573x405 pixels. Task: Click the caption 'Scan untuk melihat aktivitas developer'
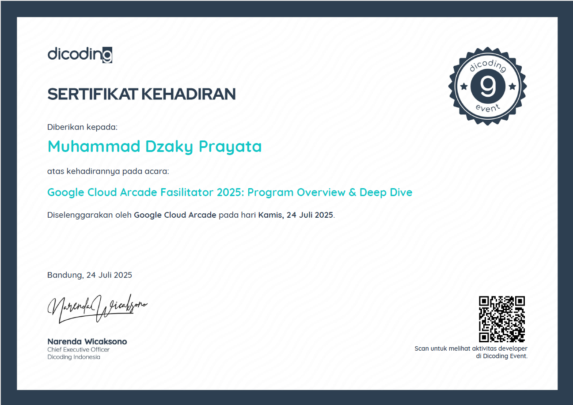[471, 349]
